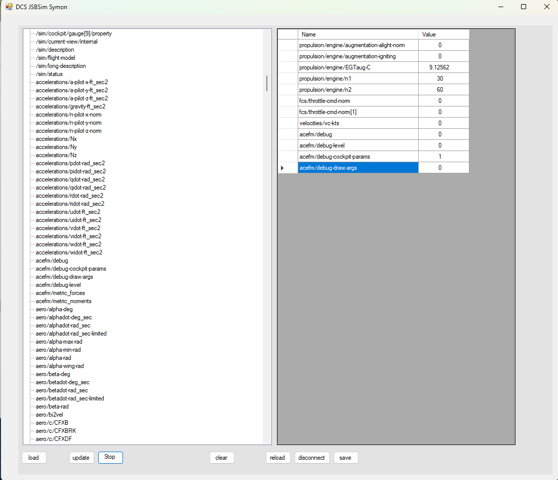Select acefm/debug-draw-args in the tree
This screenshot has width=558, height=480.
64,277
